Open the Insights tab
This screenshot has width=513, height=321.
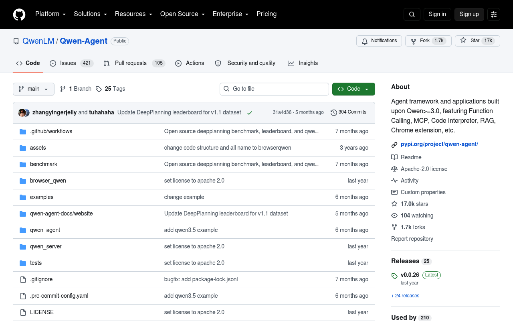tap(303, 63)
